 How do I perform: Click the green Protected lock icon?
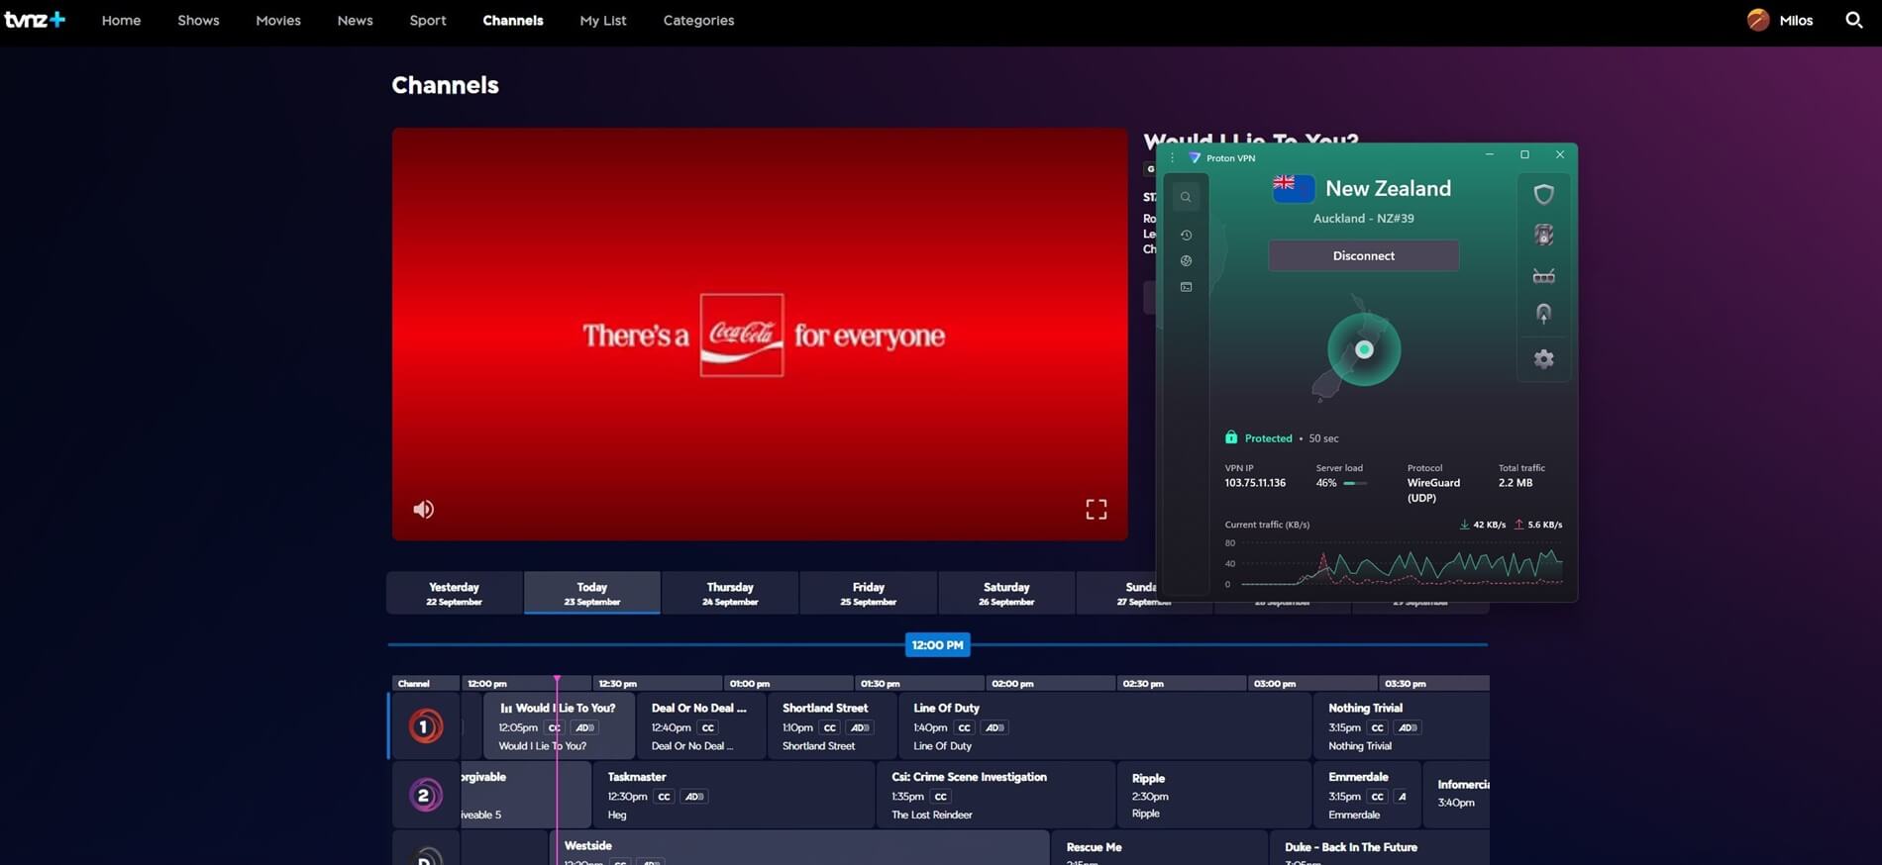1230,437
